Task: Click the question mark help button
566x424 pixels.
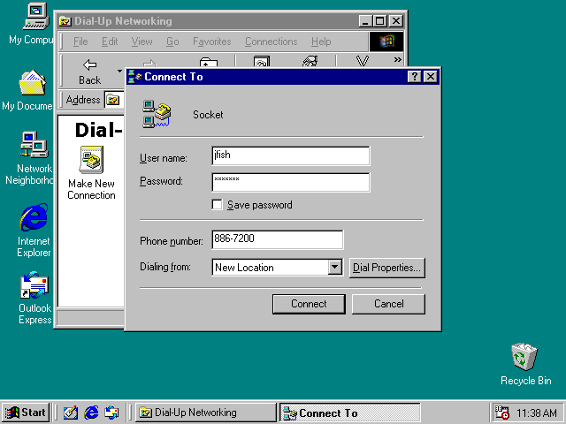Action: point(415,77)
